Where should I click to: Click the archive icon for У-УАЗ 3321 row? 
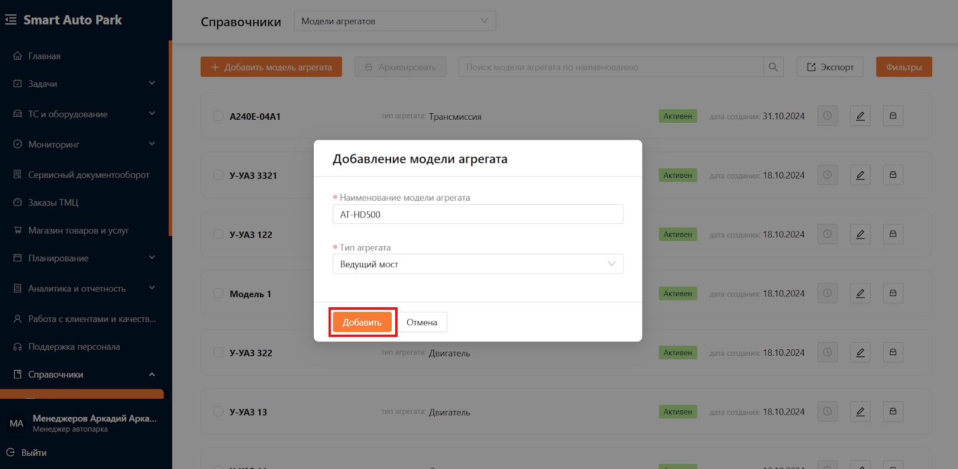[893, 176]
